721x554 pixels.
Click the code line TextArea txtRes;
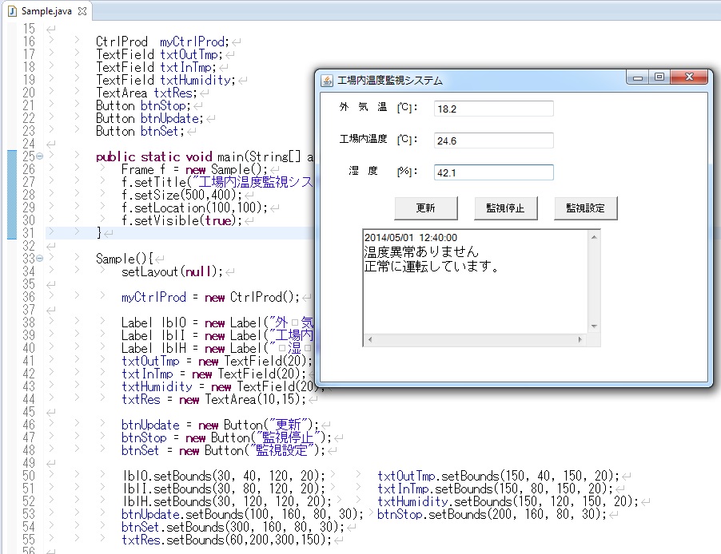coord(146,93)
